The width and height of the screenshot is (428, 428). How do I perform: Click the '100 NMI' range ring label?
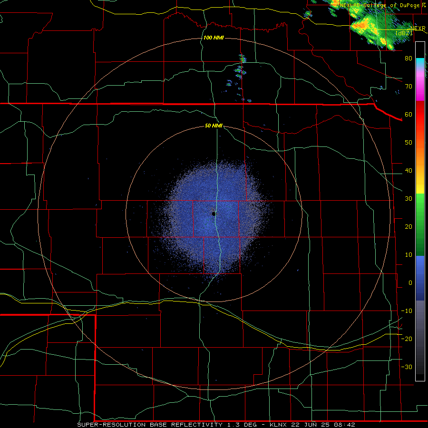pyautogui.click(x=214, y=38)
